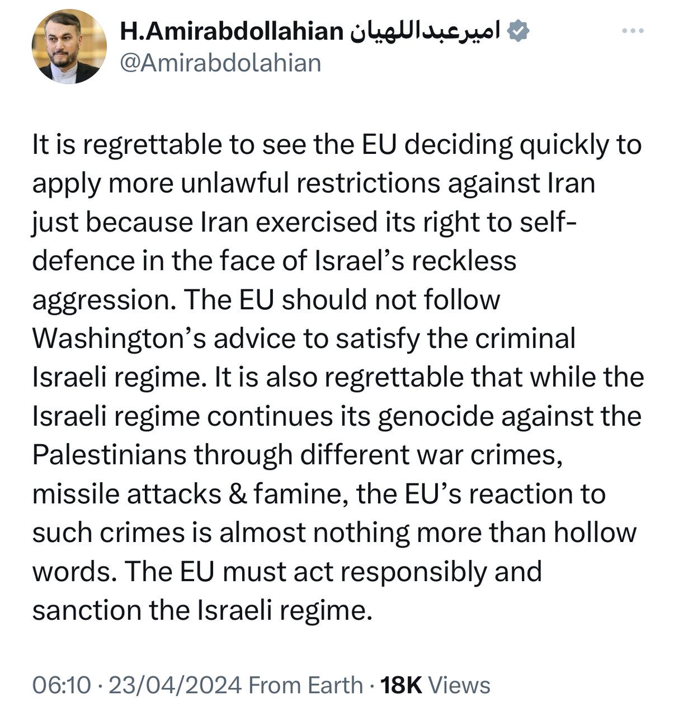Viewport: 679px width, 716px height.
Task: Click the 'Views' label
Action: pyautogui.click(x=459, y=685)
